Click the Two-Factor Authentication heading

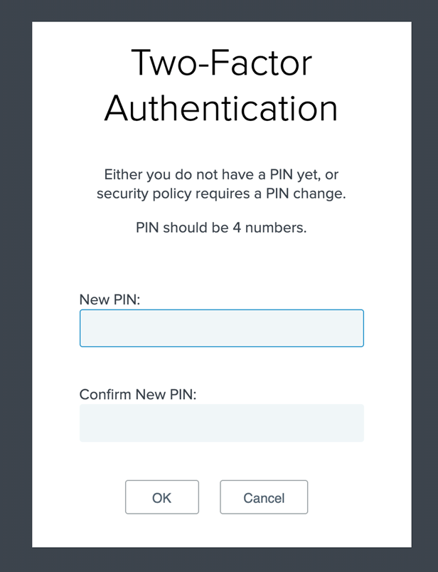(x=221, y=86)
